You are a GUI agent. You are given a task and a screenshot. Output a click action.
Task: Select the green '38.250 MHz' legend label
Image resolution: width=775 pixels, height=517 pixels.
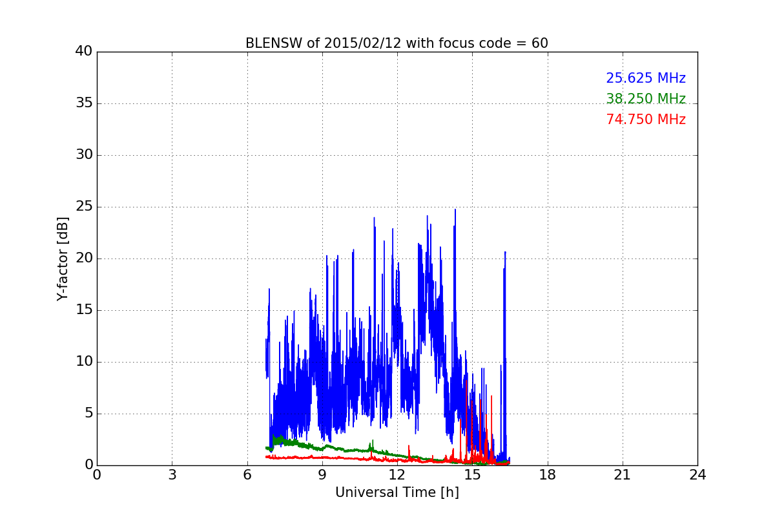tap(646, 99)
